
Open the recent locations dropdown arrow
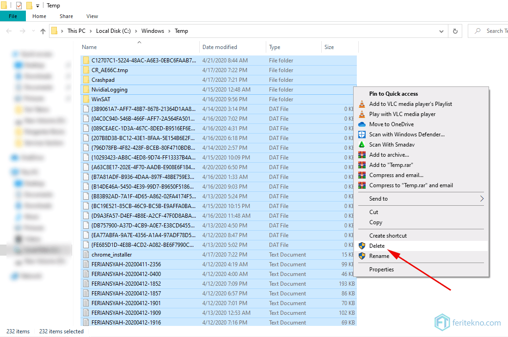point(33,31)
